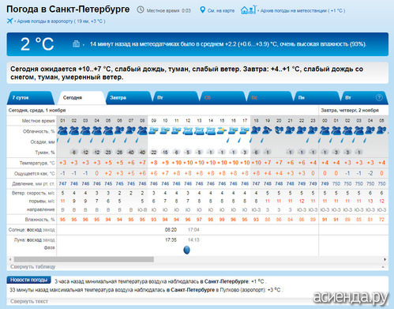Viewport: 394px width, 309px height.
Task: Switch to the Пн tab
Action: (x=317, y=98)
